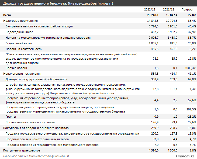
Task: Click the 'Поступления трансфертов' row label
Action: pos(22,150)
